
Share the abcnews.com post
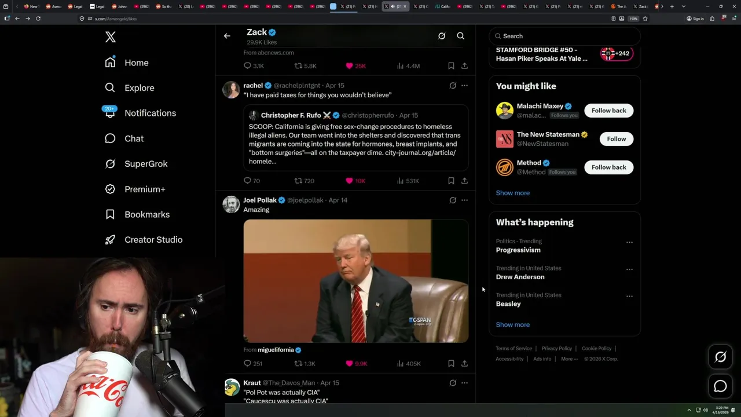464,66
